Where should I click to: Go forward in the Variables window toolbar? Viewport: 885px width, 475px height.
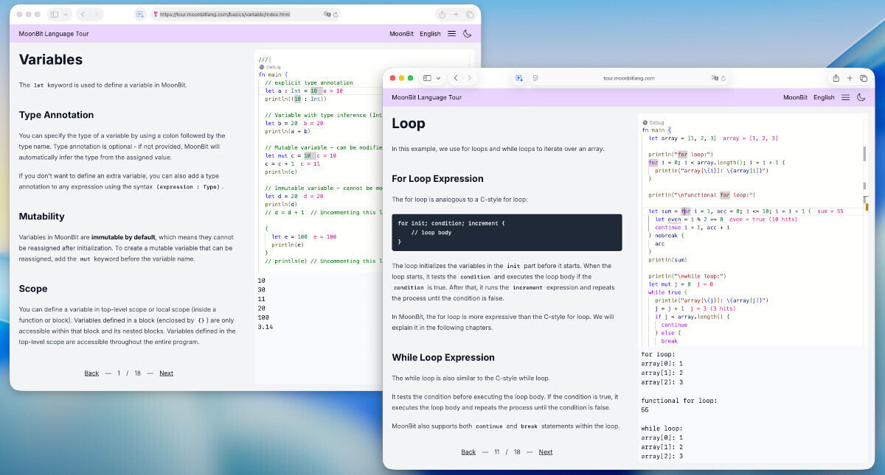coord(97,14)
